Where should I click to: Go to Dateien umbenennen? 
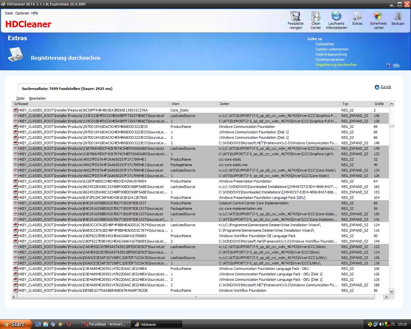(x=332, y=49)
